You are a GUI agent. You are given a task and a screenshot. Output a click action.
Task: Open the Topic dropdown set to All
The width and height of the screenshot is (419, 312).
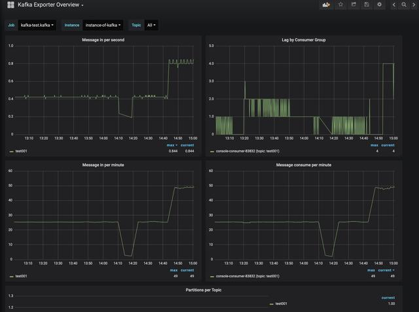[151, 25]
